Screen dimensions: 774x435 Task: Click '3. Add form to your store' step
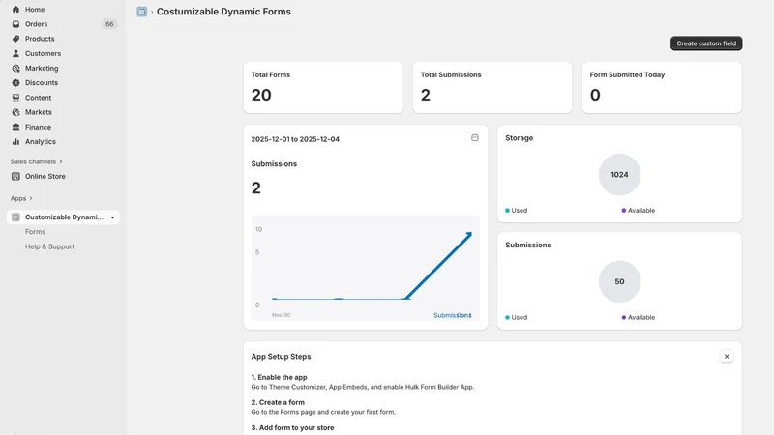click(293, 427)
